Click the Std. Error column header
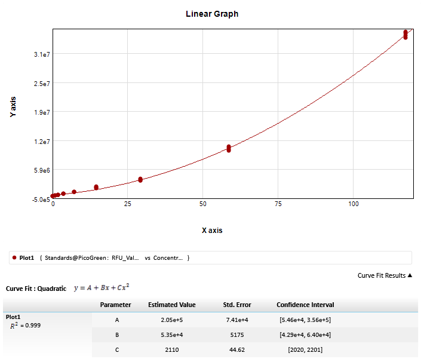This screenshot has height=362, width=424. (236, 305)
